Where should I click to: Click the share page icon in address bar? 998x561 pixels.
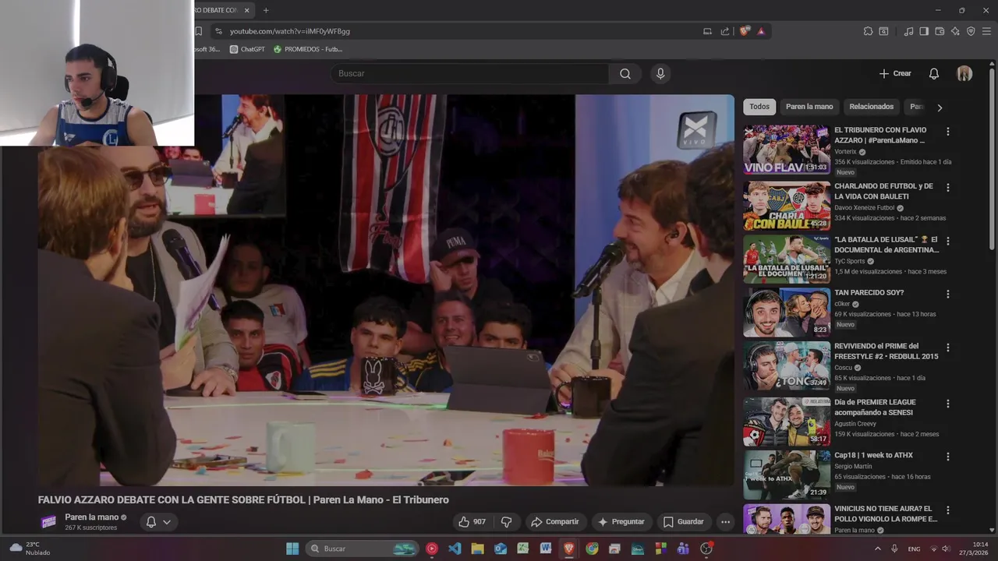(x=725, y=31)
